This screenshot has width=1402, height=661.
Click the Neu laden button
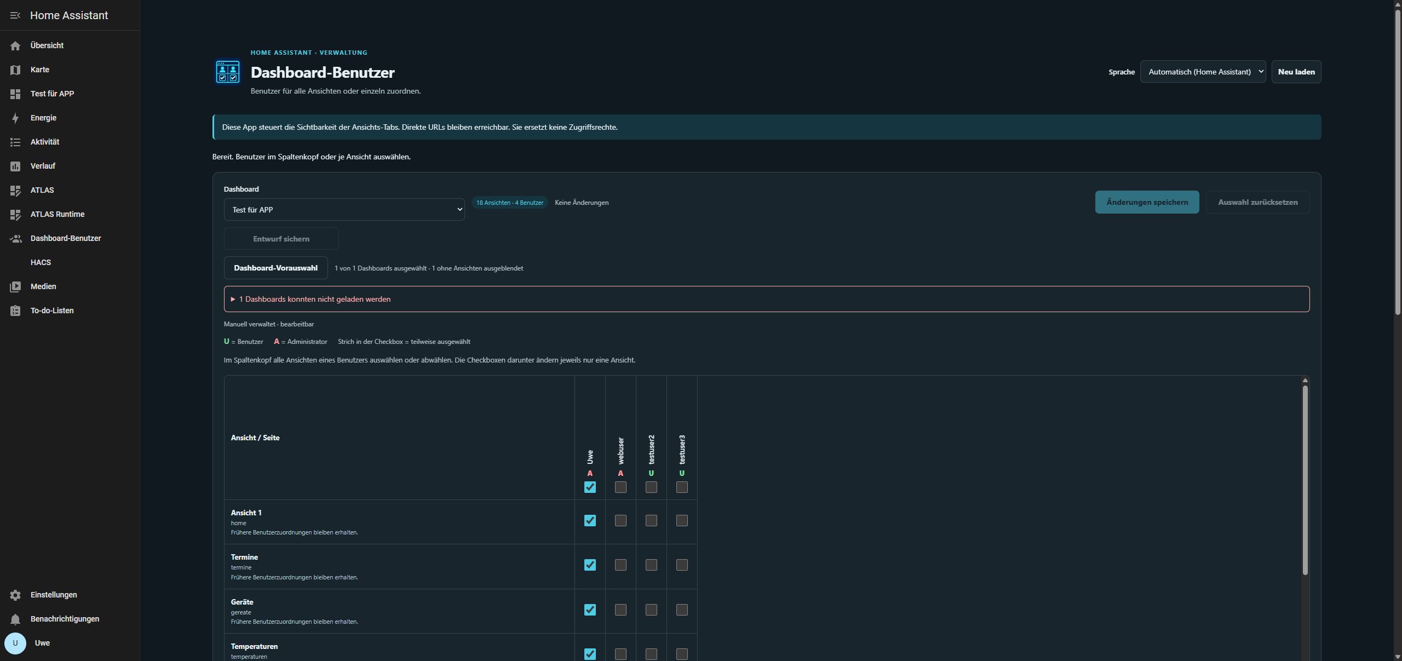point(1296,72)
